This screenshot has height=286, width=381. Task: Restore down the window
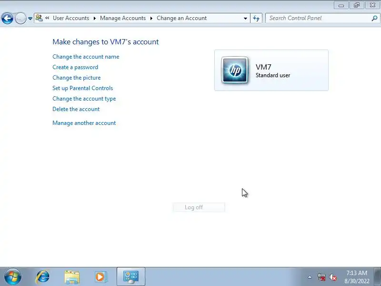(x=356, y=5)
